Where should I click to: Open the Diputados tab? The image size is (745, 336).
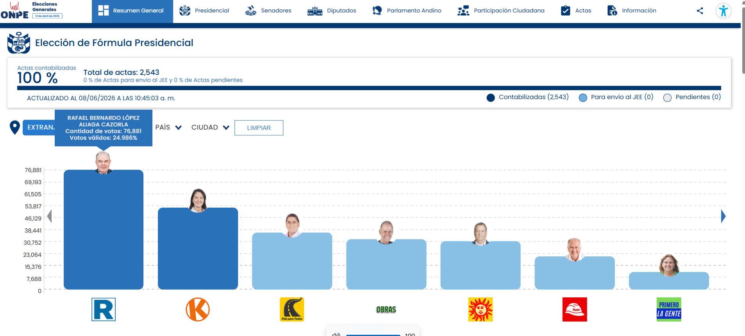(x=332, y=11)
